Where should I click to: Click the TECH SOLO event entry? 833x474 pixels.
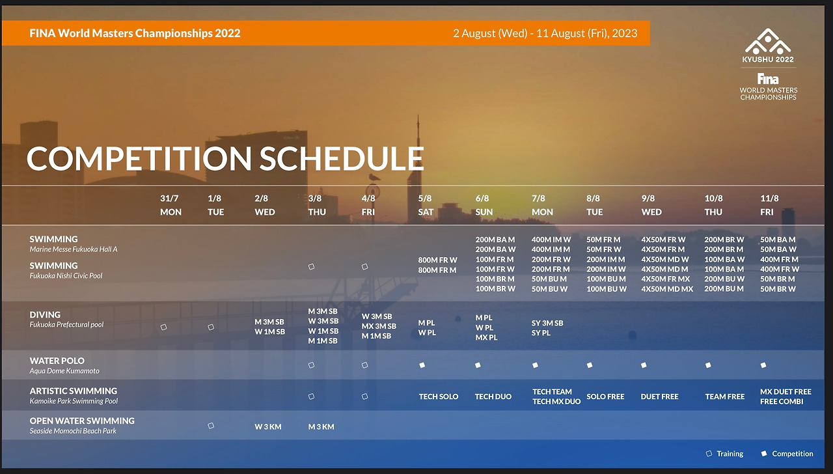pos(439,397)
